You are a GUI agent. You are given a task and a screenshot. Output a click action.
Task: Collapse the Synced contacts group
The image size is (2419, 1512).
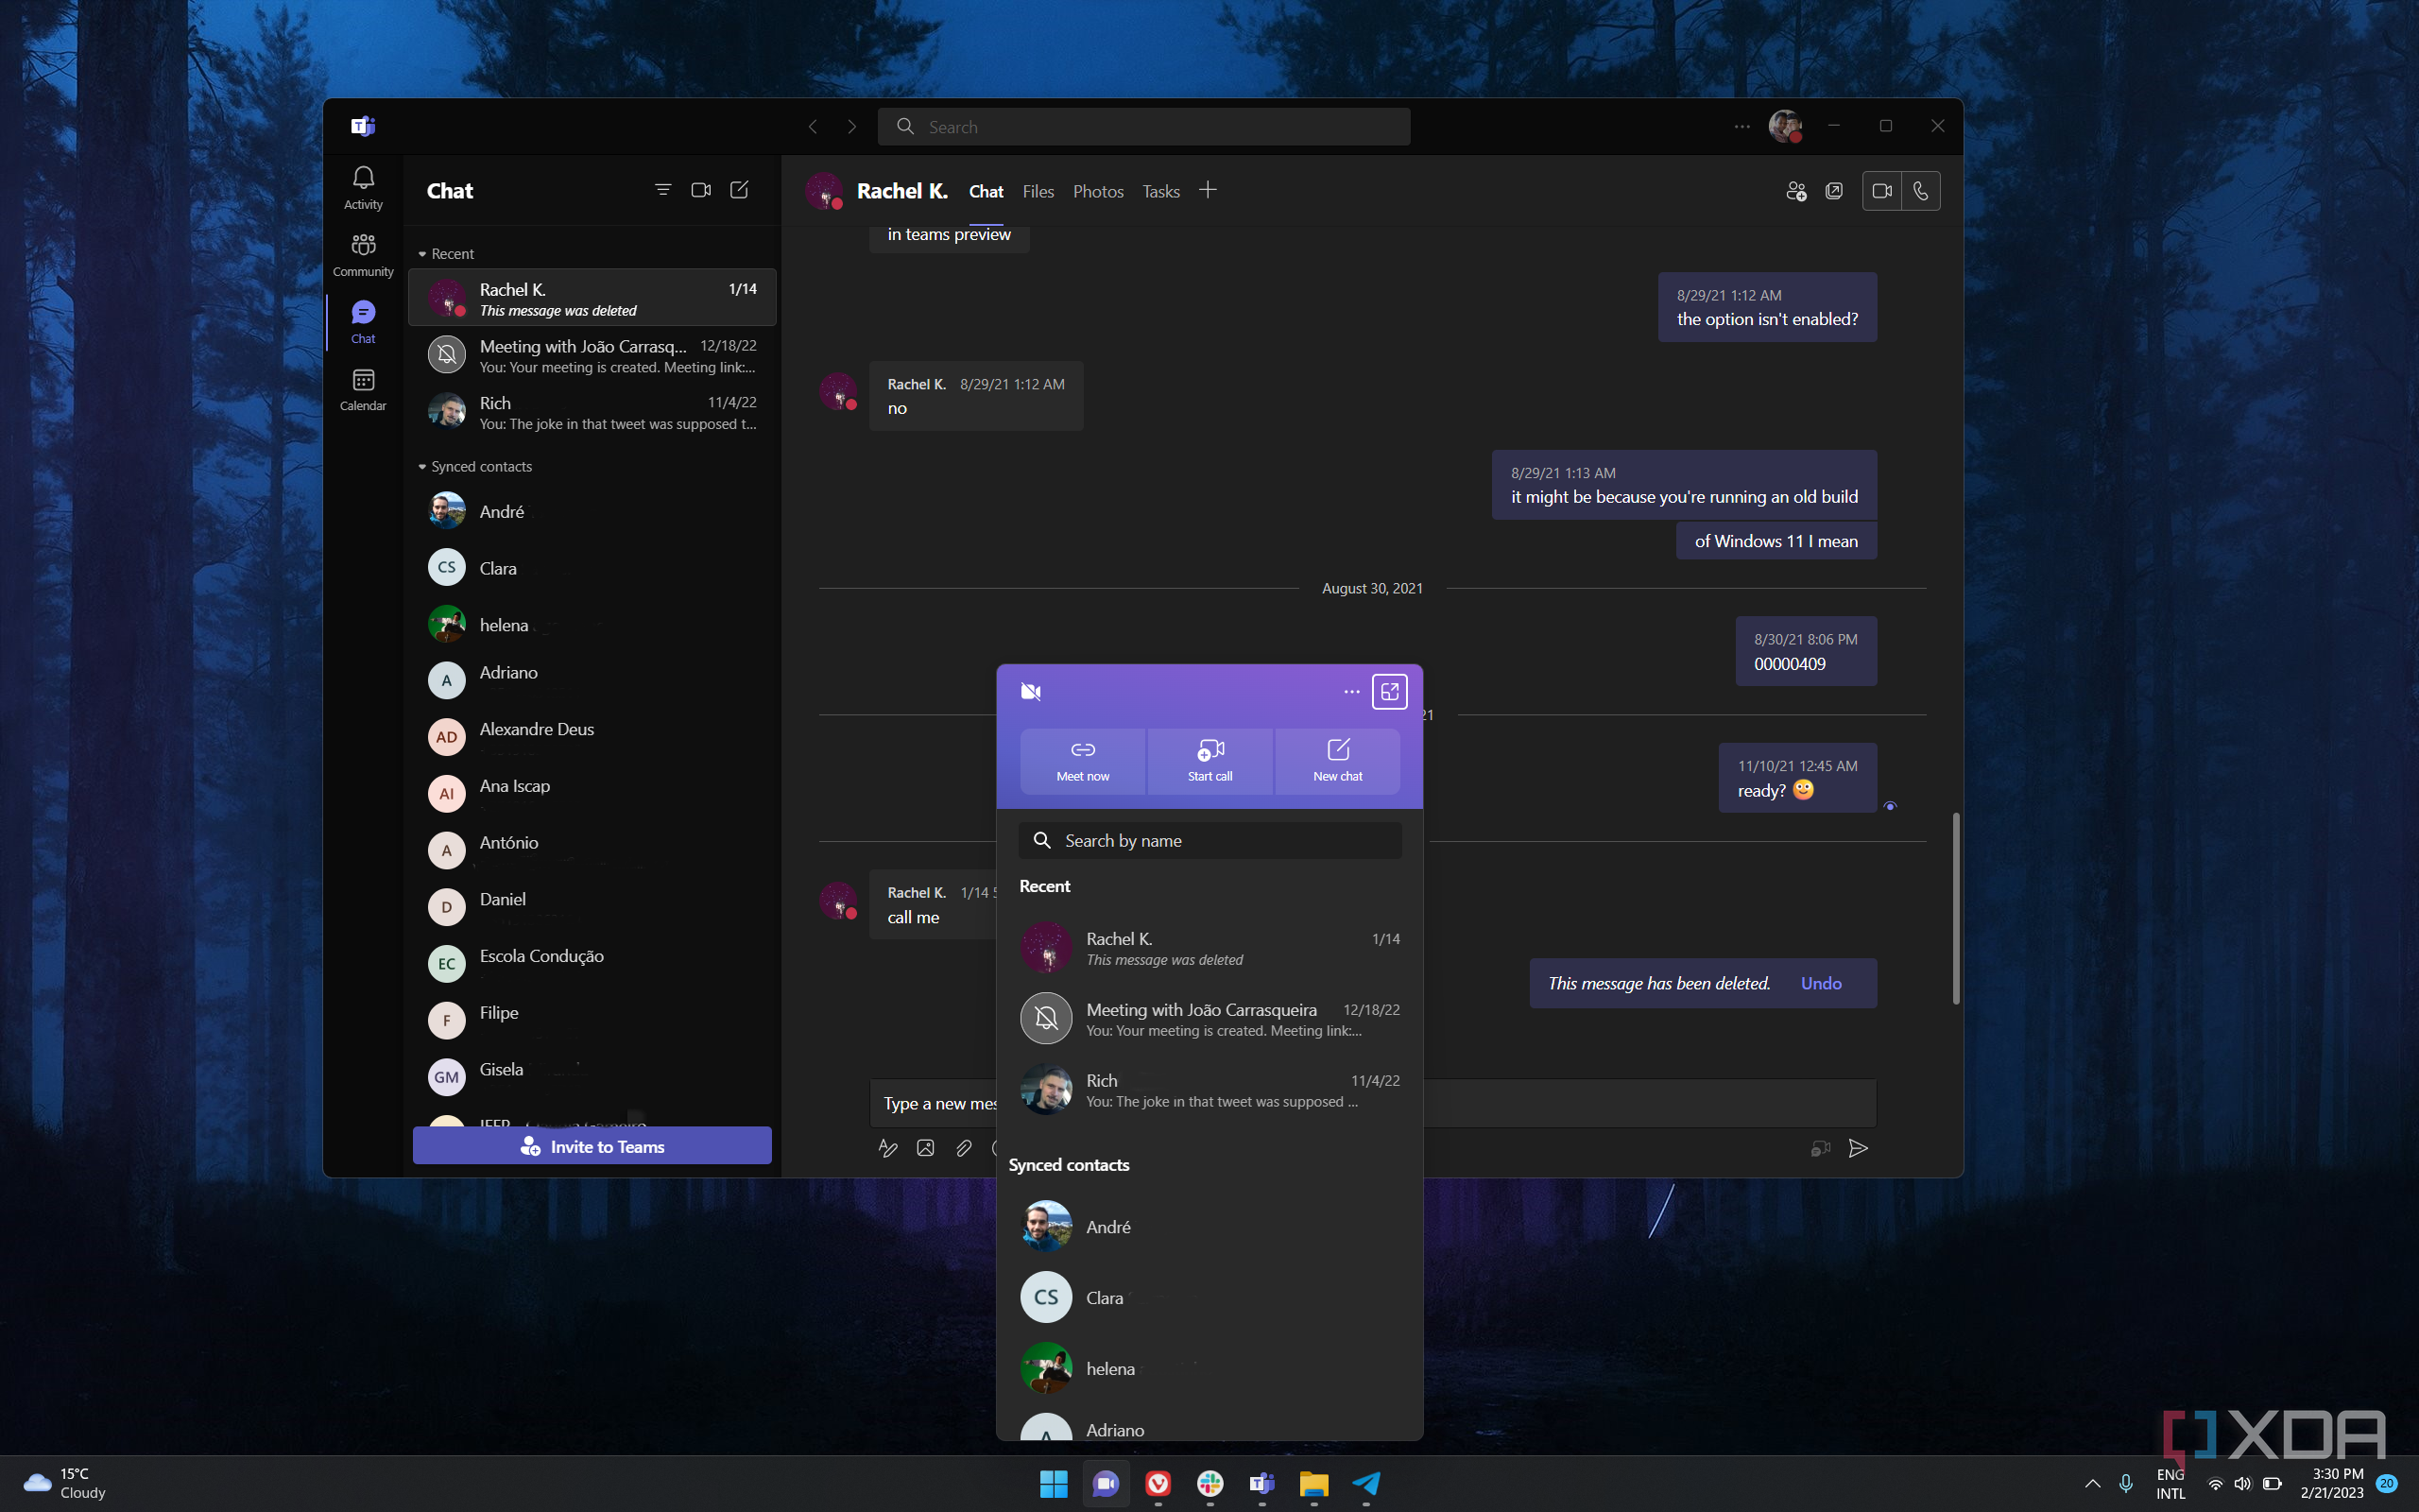[x=474, y=467]
